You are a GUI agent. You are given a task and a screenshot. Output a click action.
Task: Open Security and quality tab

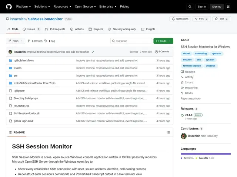(122, 29)
